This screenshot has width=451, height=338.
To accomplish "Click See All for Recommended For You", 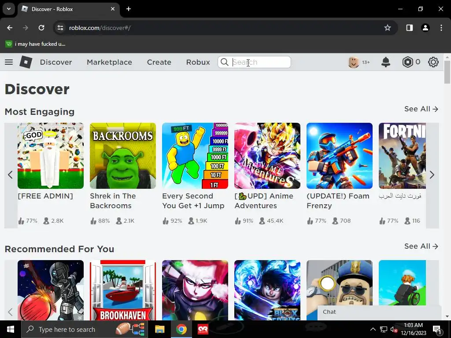I will click(x=421, y=246).
